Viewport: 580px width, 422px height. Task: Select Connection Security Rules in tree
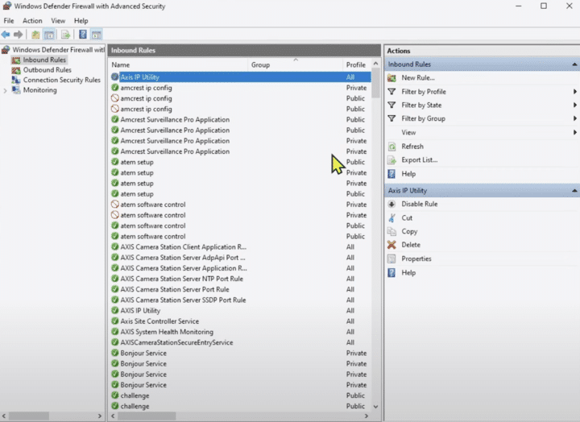[61, 81]
